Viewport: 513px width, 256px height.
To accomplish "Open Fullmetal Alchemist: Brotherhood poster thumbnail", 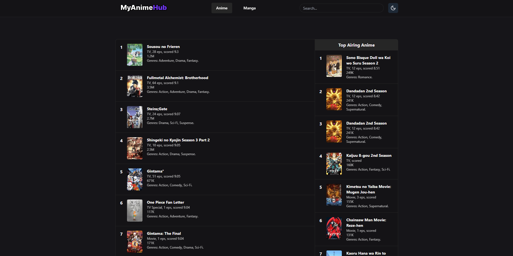I will click(135, 86).
